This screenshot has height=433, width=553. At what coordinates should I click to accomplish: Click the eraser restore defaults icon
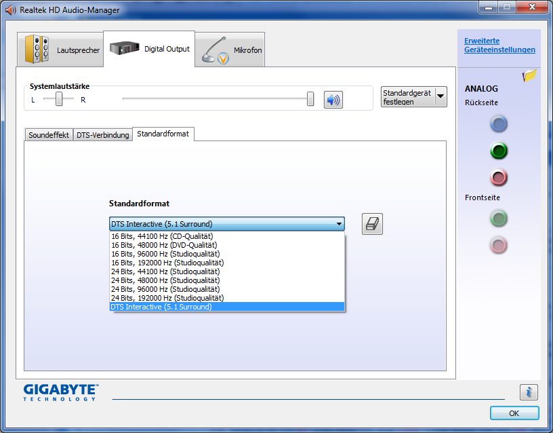(x=372, y=224)
